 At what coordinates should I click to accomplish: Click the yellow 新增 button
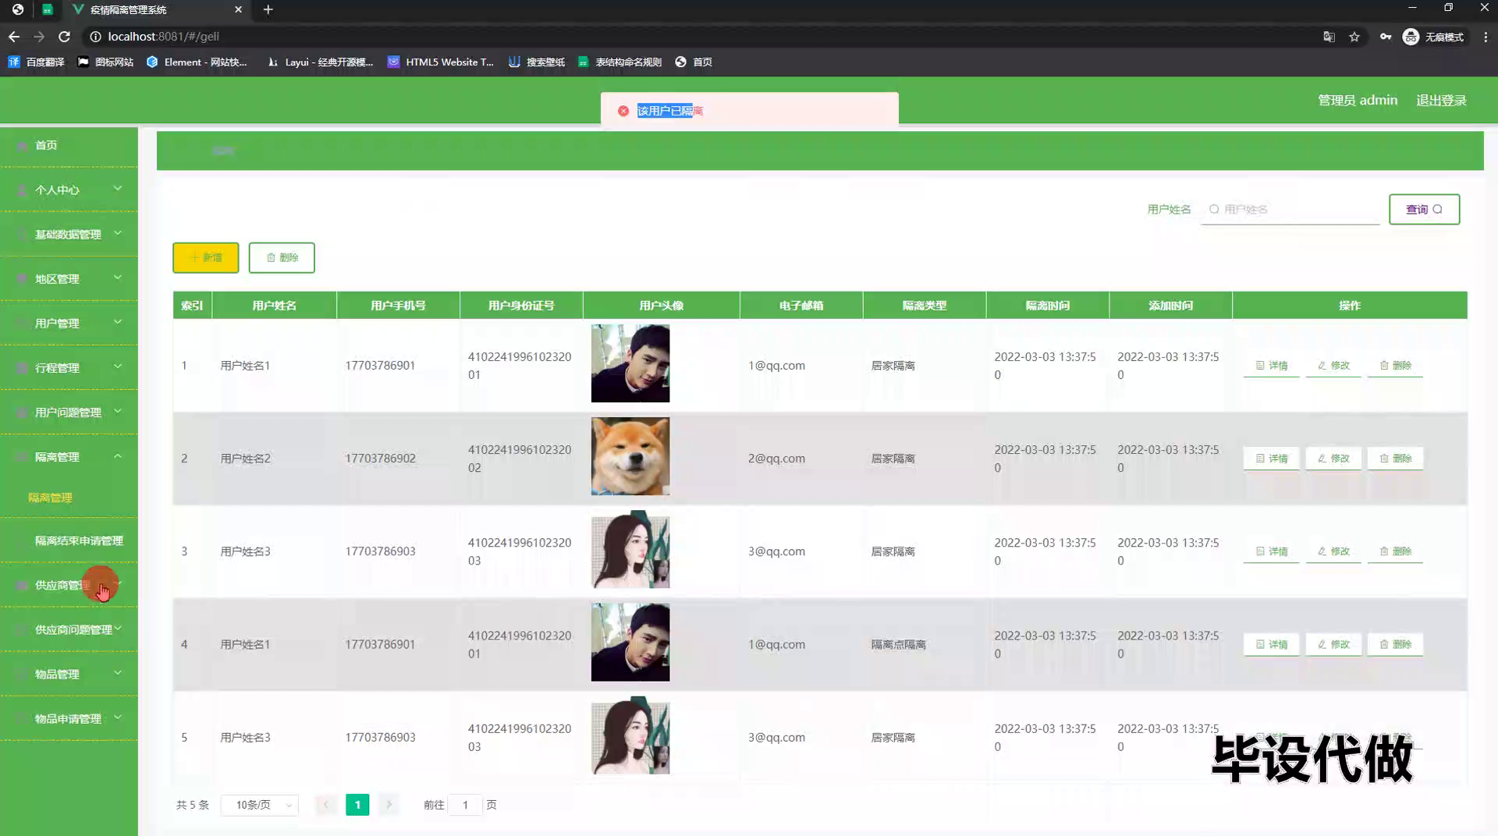click(x=206, y=257)
